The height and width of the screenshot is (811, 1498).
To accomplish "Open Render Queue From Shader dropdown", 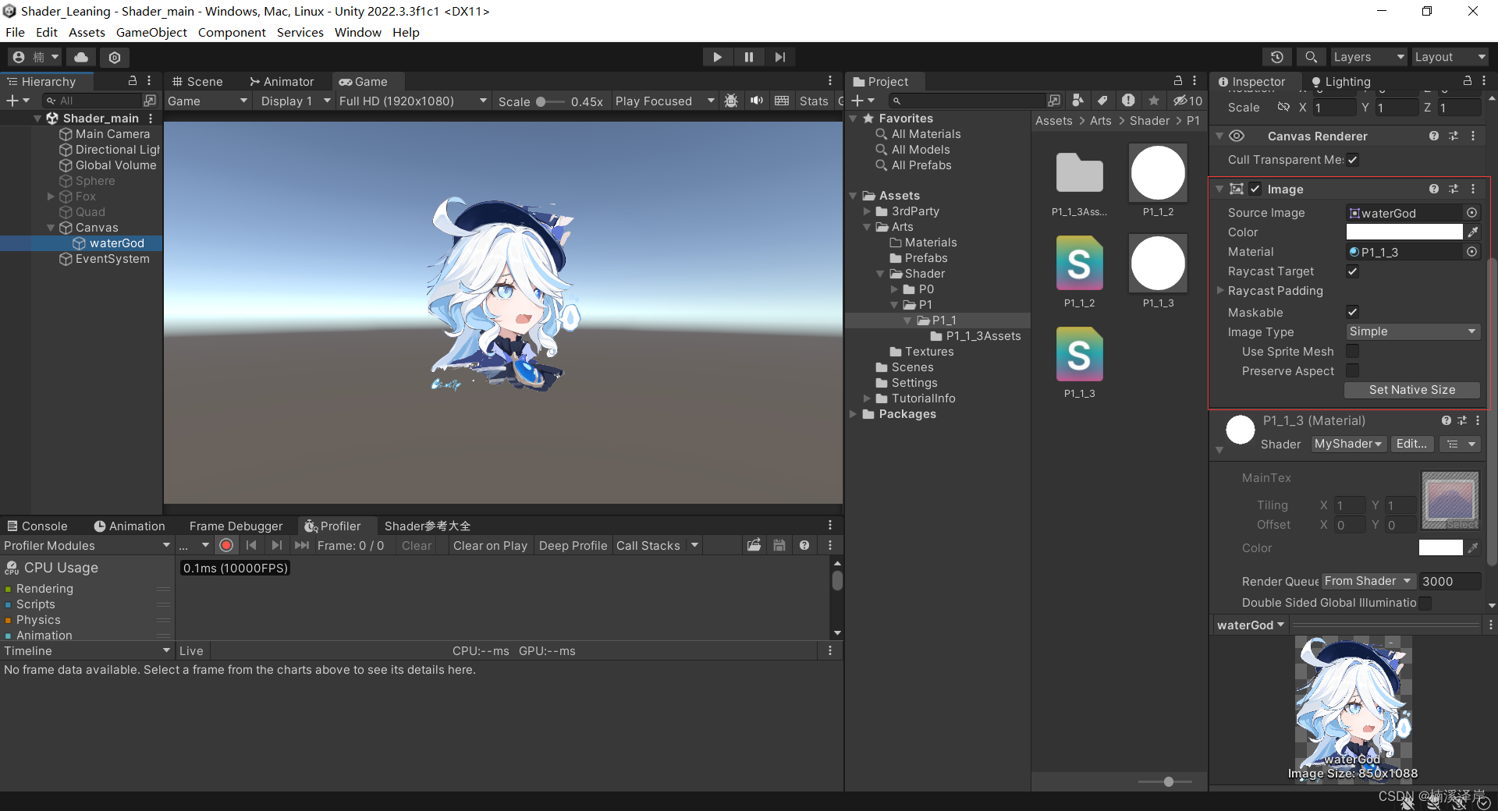I will 1368,581.
